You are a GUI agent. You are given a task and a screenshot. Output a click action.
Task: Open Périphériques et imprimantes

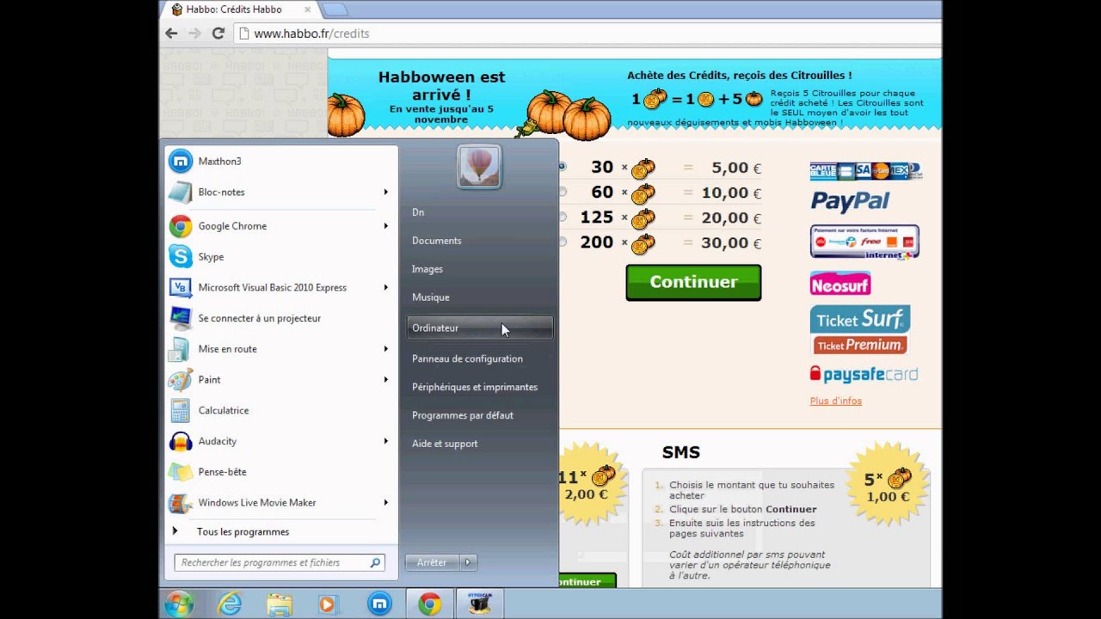(x=479, y=387)
